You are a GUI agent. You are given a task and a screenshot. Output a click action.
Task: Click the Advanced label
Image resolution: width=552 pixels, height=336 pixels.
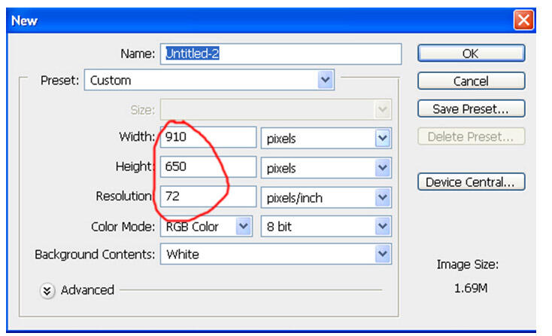(87, 290)
